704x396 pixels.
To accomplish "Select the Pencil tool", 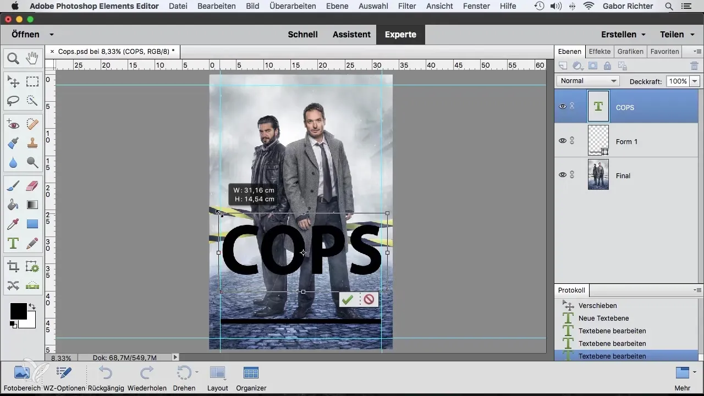I will (32, 243).
